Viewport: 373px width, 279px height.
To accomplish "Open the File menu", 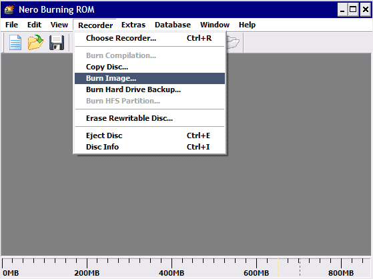I will (x=11, y=25).
